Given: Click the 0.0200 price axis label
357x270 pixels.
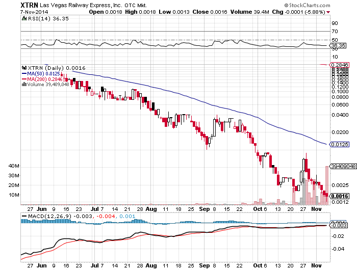Looking at the screenshot, I should (x=340, y=132).
